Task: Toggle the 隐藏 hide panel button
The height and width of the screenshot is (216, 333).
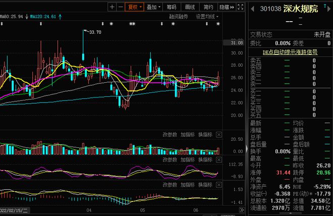Action: click(x=227, y=7)
